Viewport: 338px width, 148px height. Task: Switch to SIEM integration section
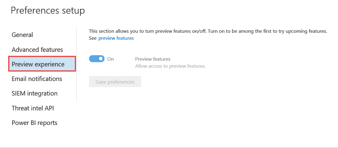point(35,93)
